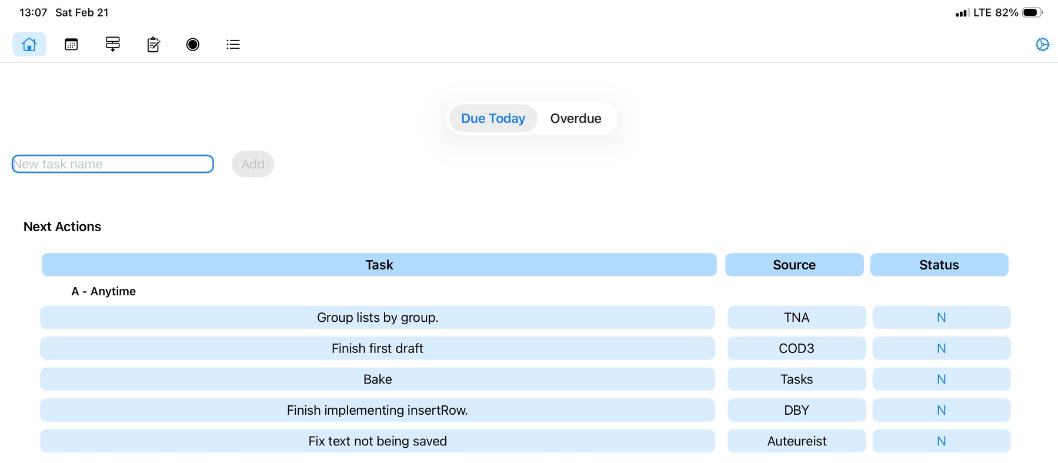Toggle status N for Finish first draft
This screenshot has height=463, width=1058.
(941, 348)
